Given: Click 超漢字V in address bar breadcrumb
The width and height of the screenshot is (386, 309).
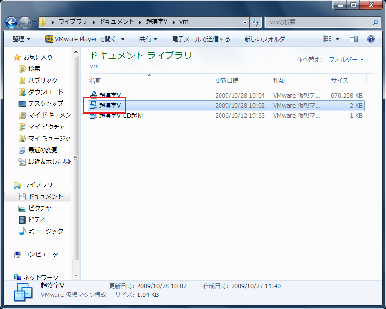Looking at the screenshot, I should coord(157,22).
